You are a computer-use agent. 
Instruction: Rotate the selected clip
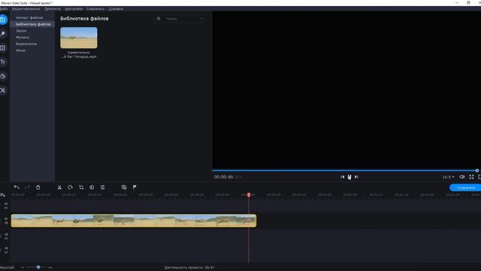click(x=70, y=187)
